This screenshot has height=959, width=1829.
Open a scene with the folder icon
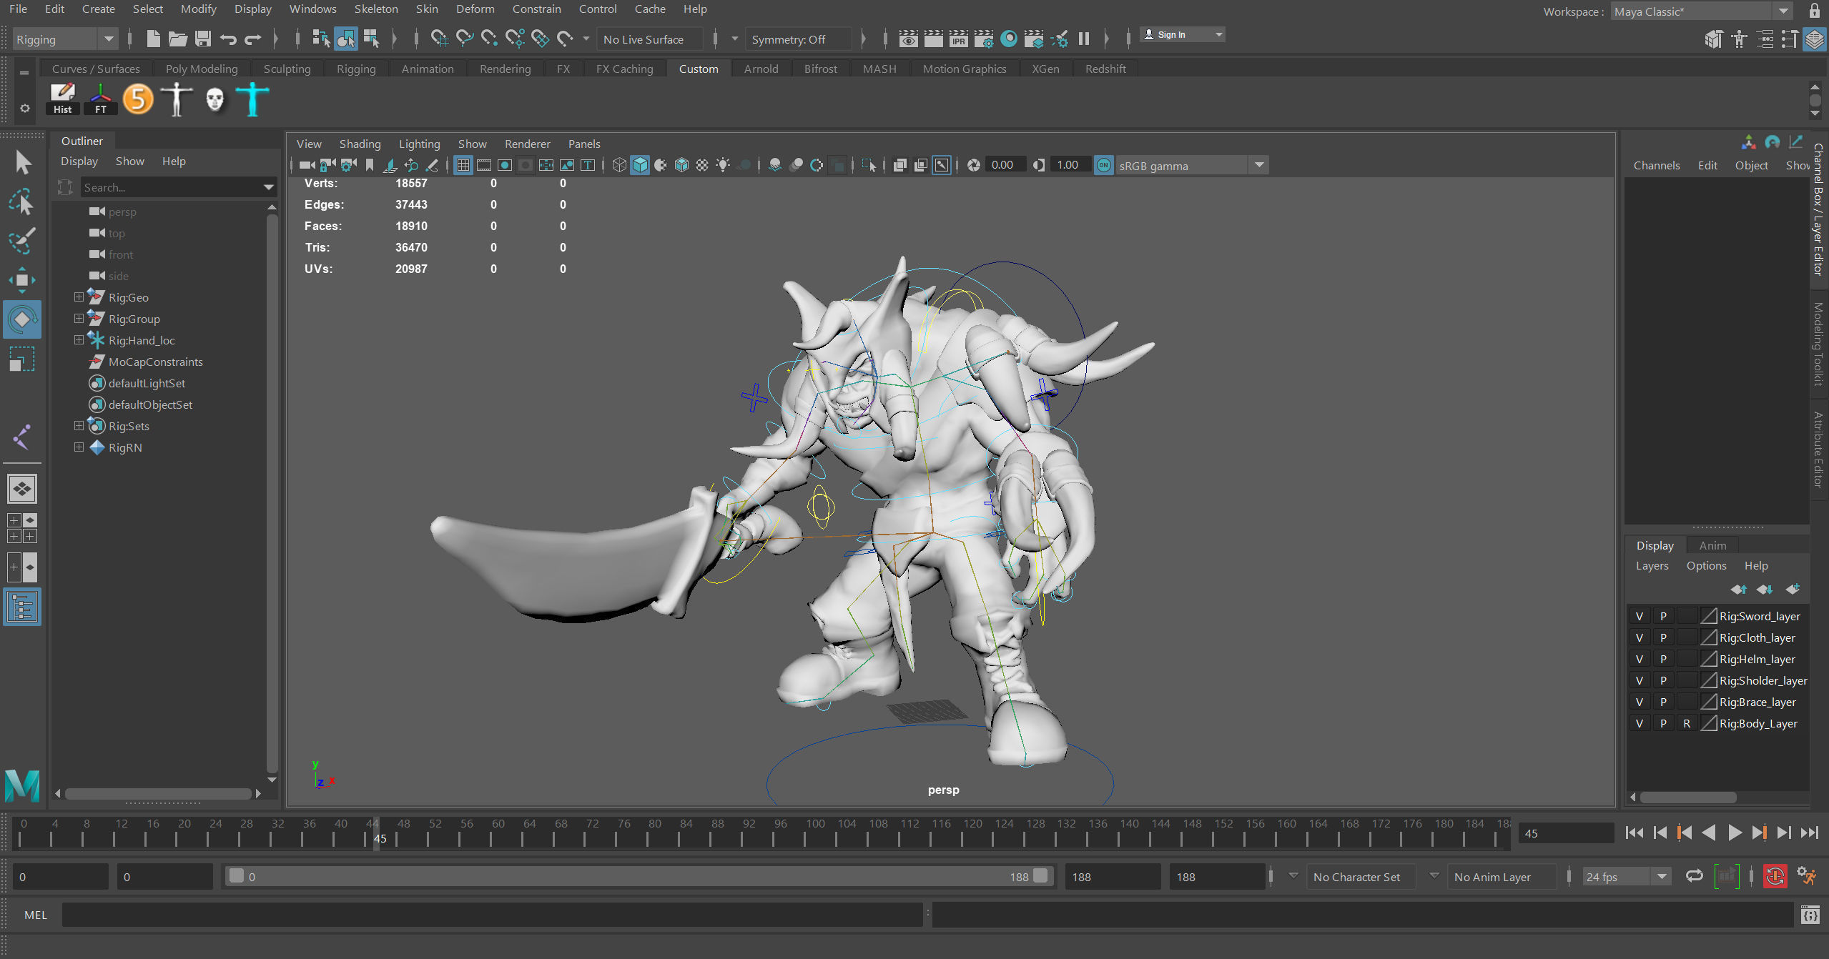pyautogui.click(x=177, y=39)
